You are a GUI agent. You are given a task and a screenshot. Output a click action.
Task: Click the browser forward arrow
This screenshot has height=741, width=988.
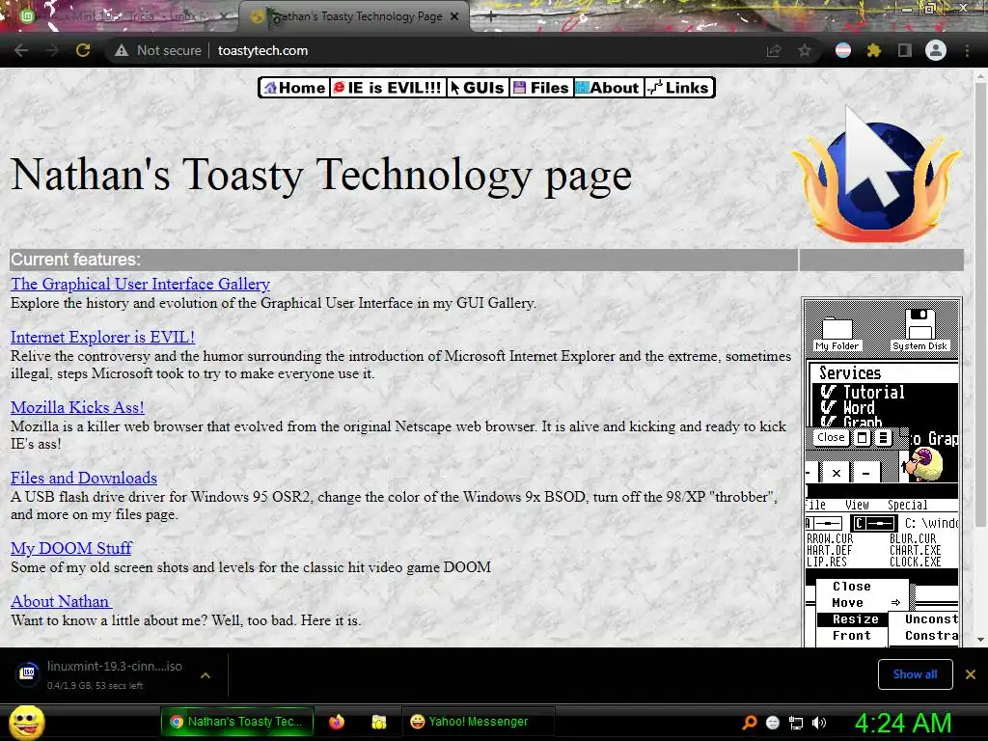(52, 50)
